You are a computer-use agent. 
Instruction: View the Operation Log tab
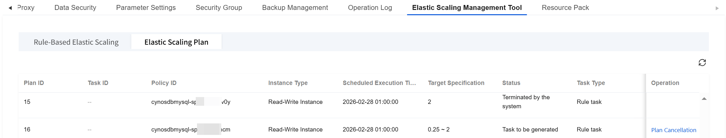click(370, 8)
